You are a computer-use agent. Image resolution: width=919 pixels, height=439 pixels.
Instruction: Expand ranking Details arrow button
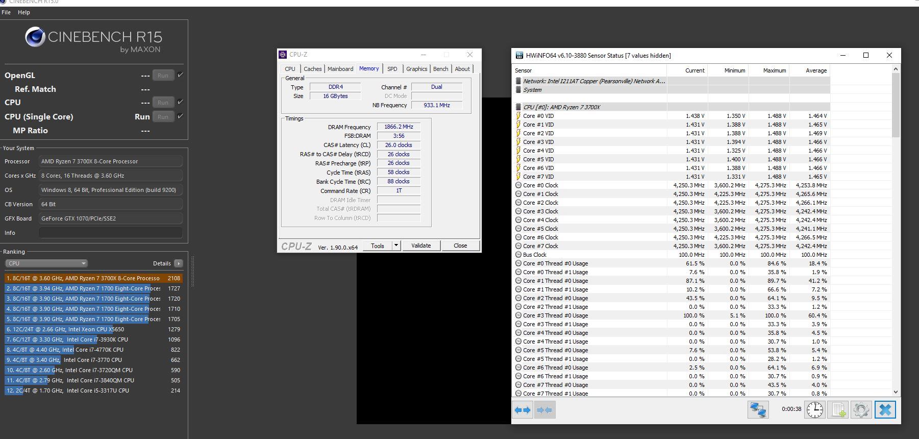click(x=178, y=263)
